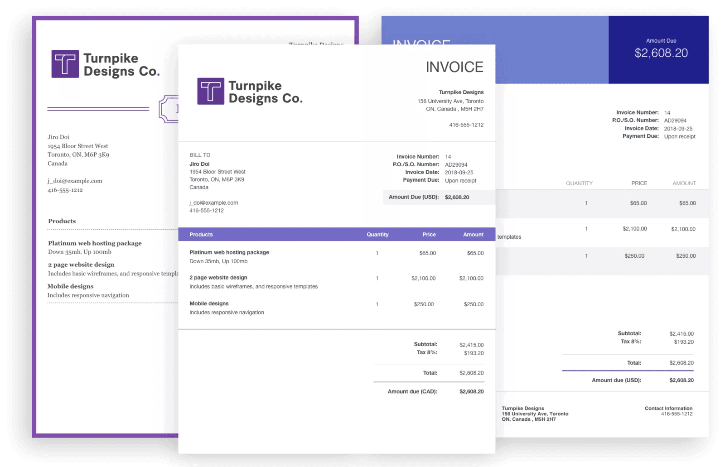This screenshot has height=467, width=725.
Task: Click 'Upon receipt' on the center invoice
Action: (x=460, y=181)
